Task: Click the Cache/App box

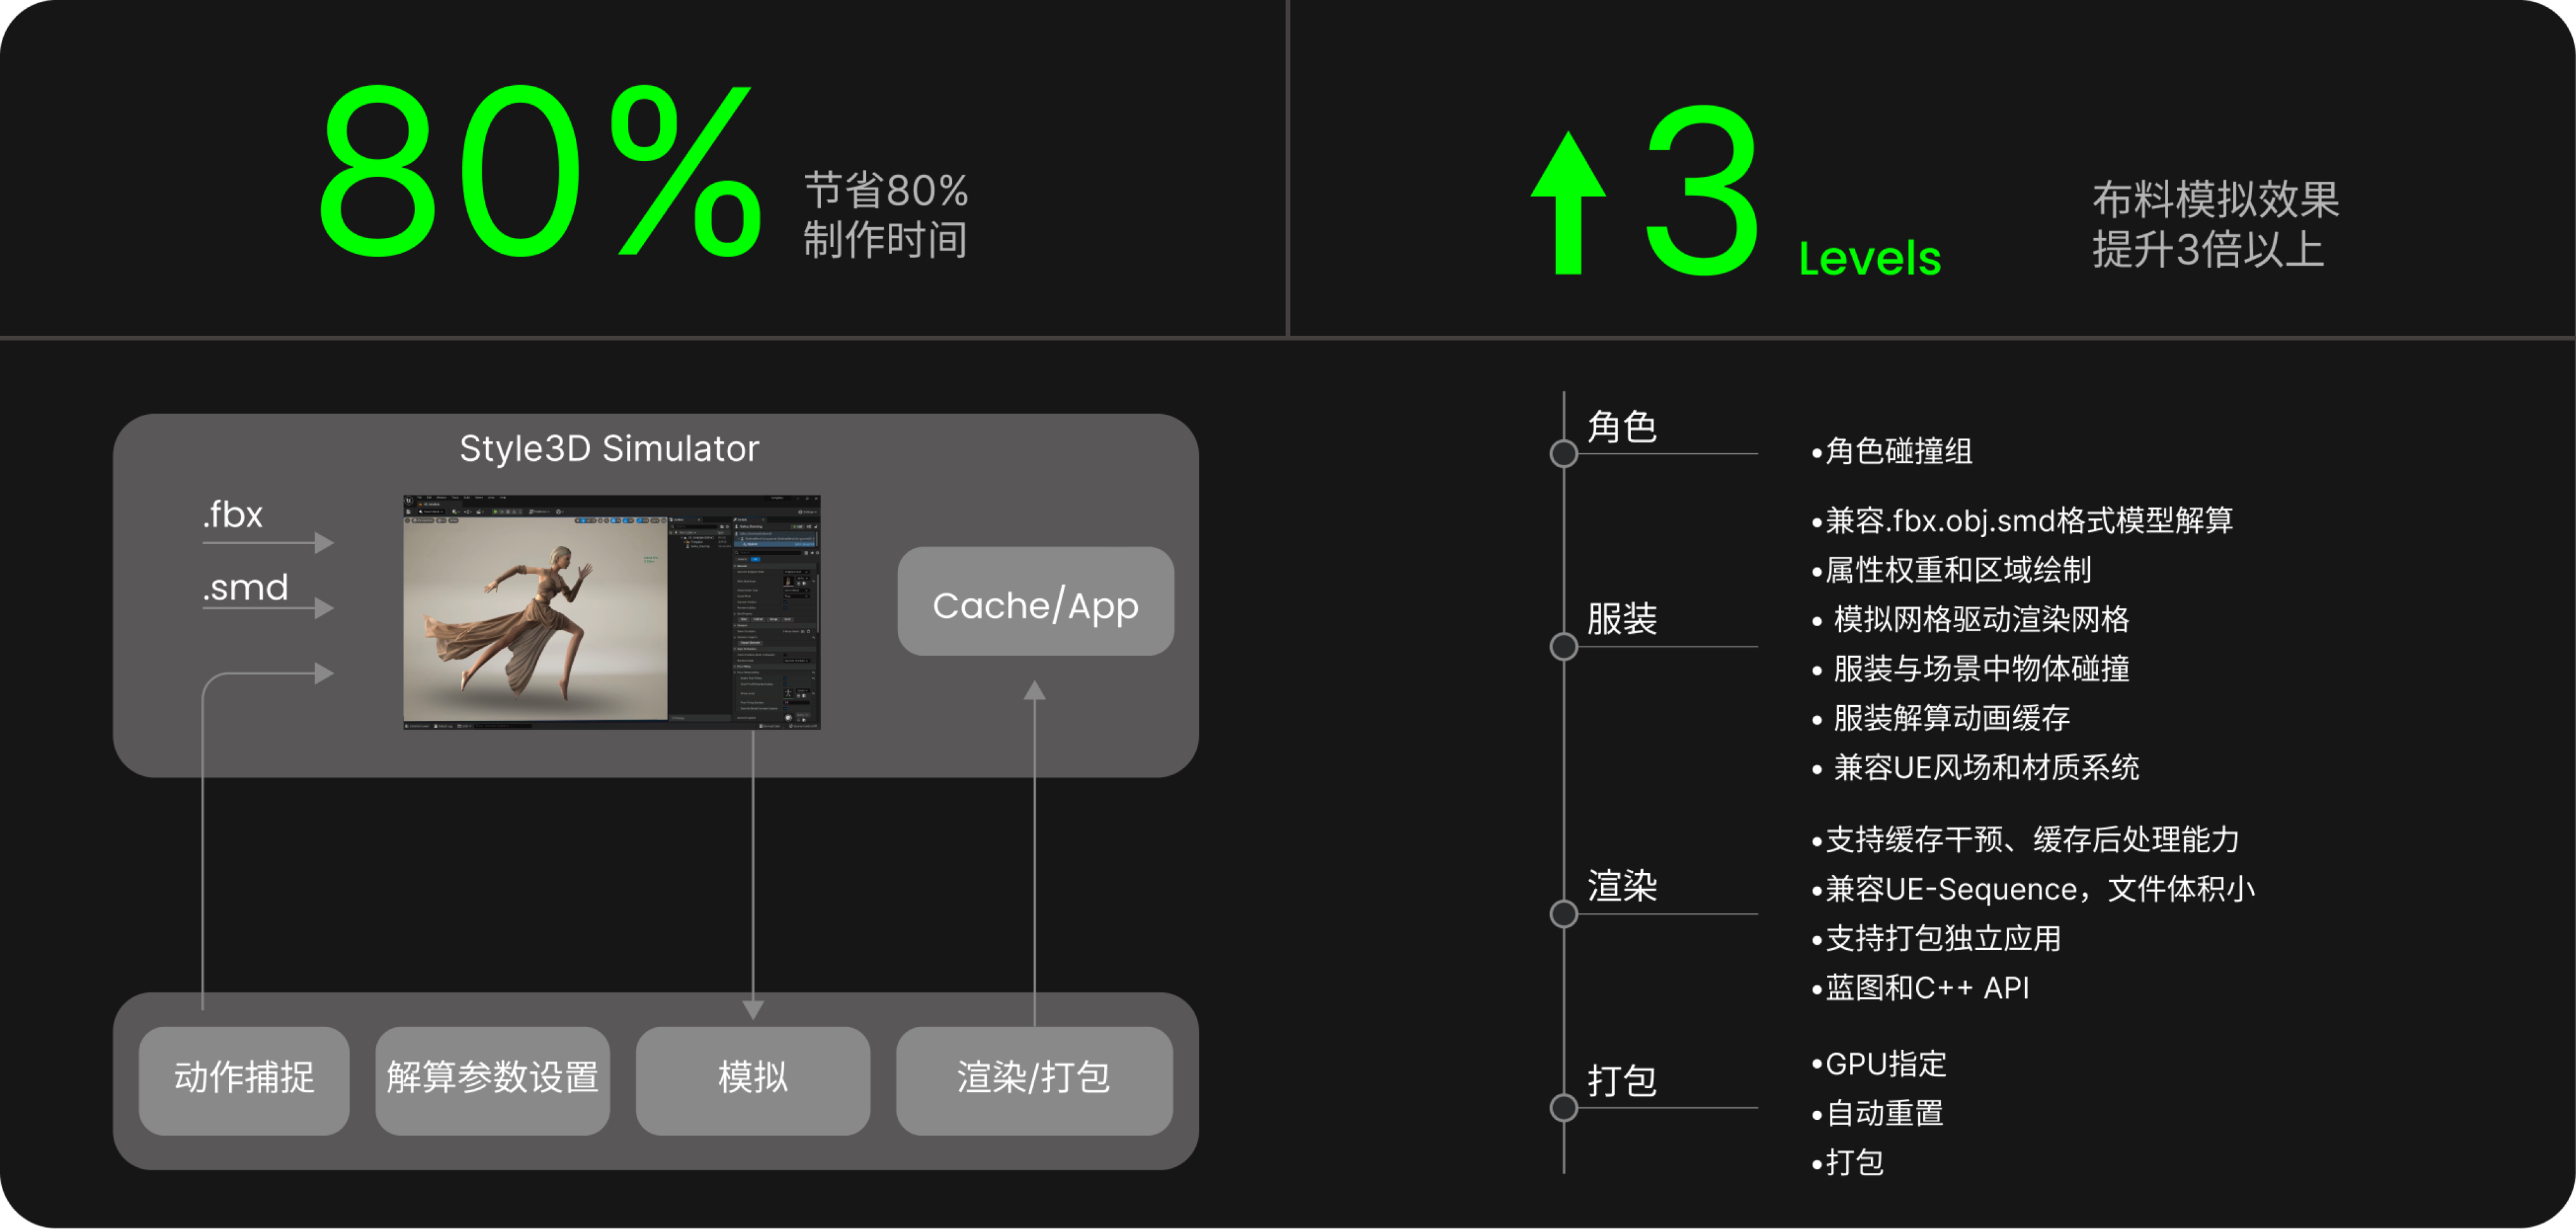Action: click(1035, 602)
